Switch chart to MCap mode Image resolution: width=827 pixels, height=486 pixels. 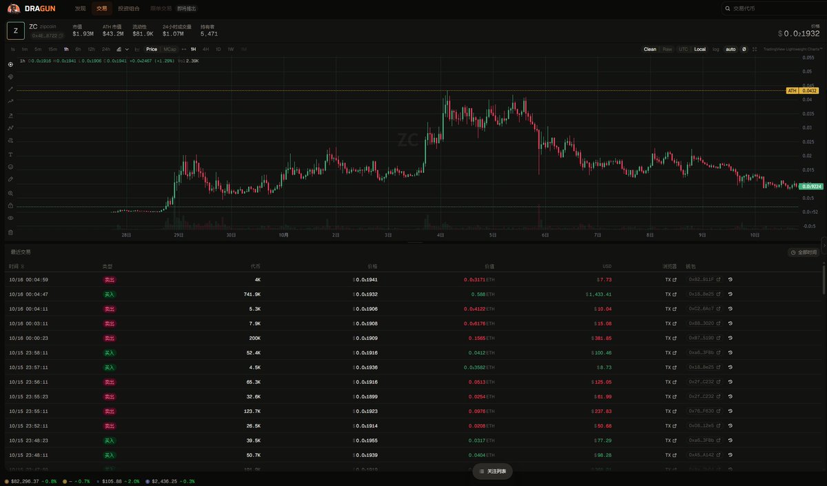click(170, 50)
